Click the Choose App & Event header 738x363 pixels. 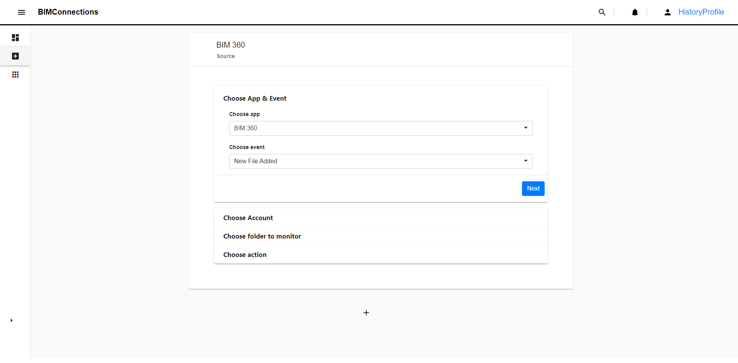[x=255, y=98]
